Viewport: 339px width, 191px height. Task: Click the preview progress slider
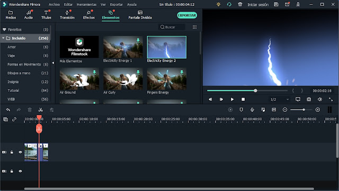[x=247, y=91]
